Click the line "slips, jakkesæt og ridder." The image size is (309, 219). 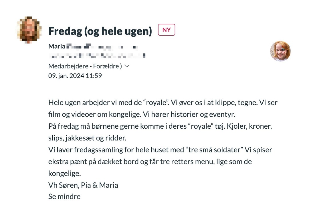pos(87,138)
